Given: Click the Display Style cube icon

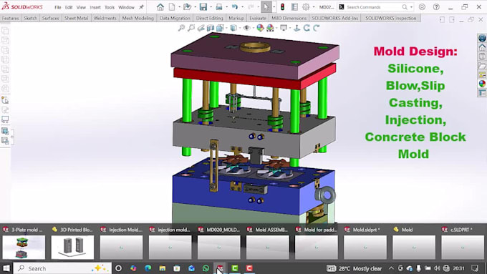Looking at the screenshot, I should pos(233,28).
